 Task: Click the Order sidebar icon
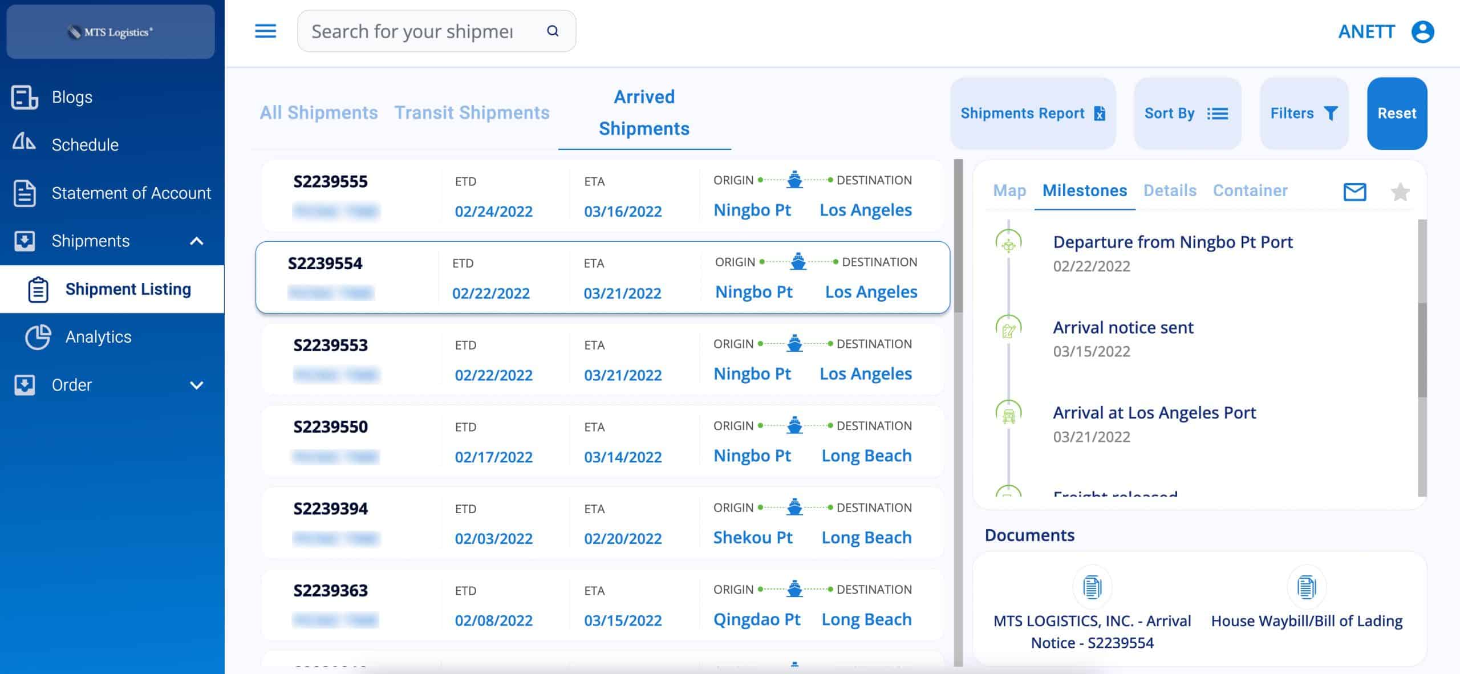[25, 385]
